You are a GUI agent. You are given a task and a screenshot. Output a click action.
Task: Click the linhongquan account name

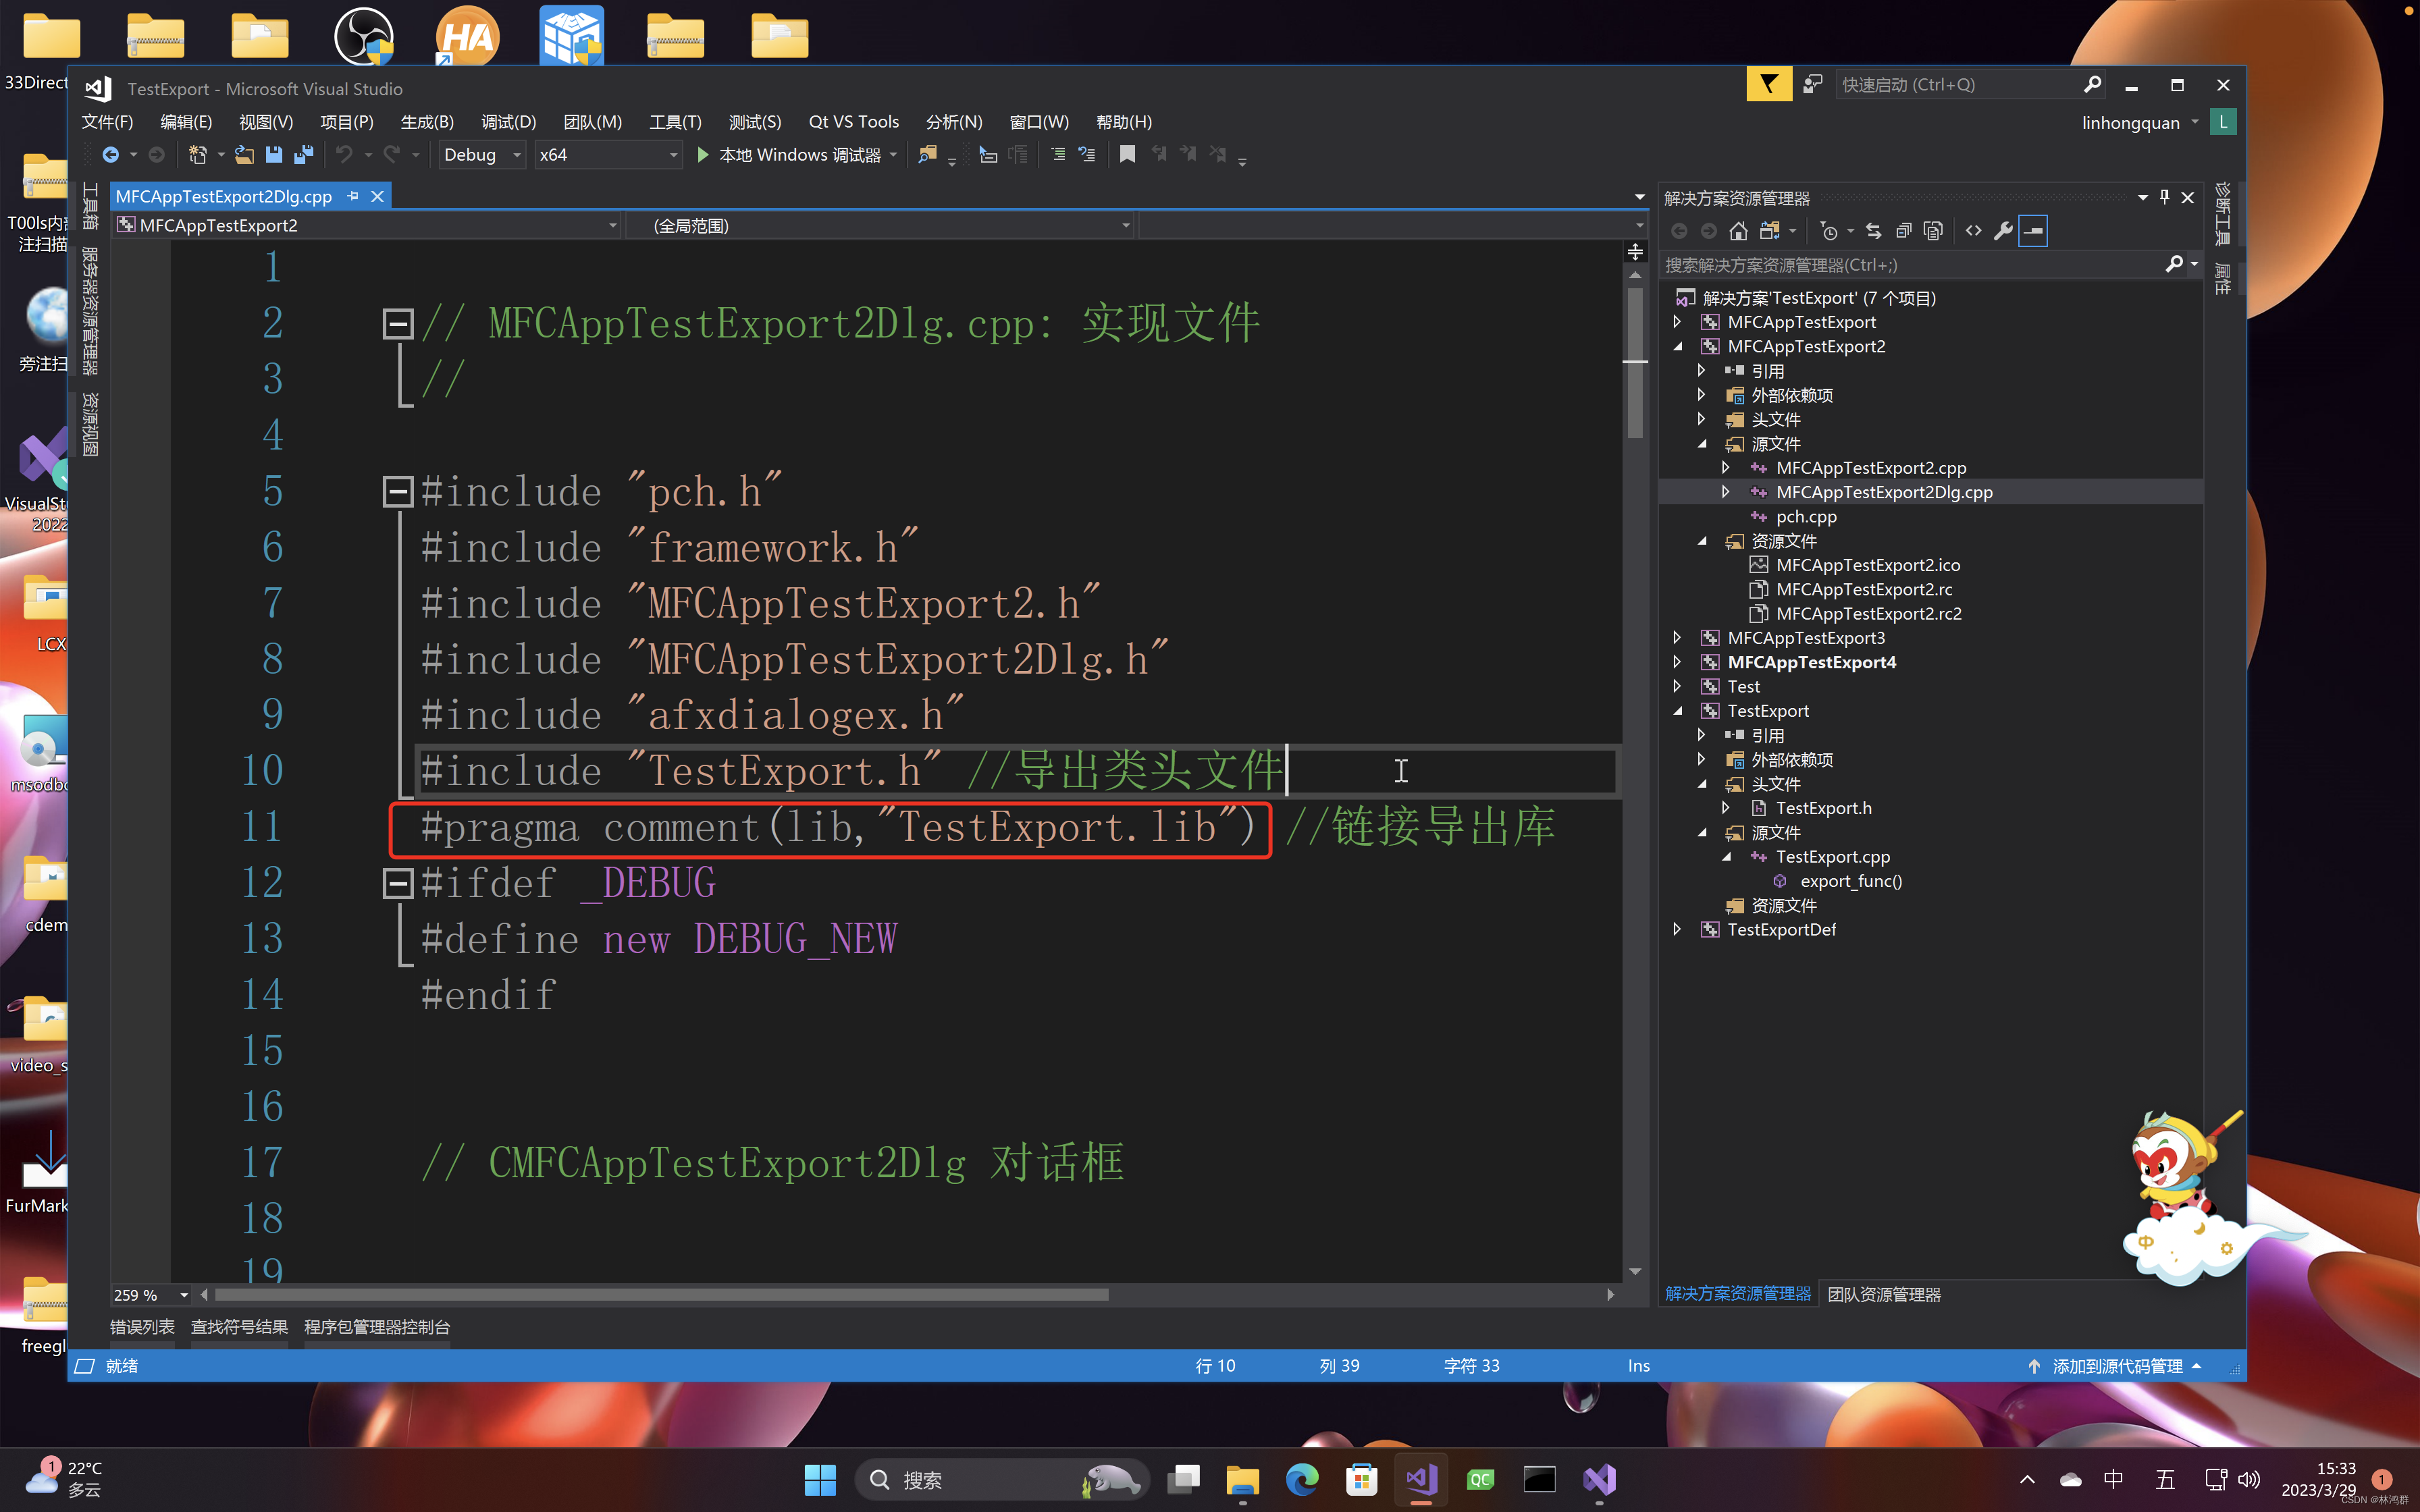coord(2131,123)
